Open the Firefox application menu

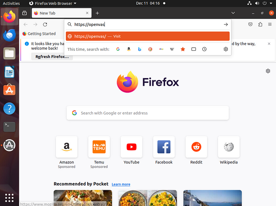coord(270,24)
